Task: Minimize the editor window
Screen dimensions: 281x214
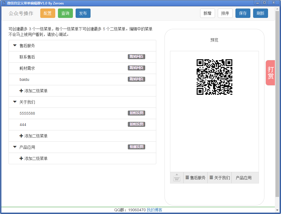Action: 258,3
